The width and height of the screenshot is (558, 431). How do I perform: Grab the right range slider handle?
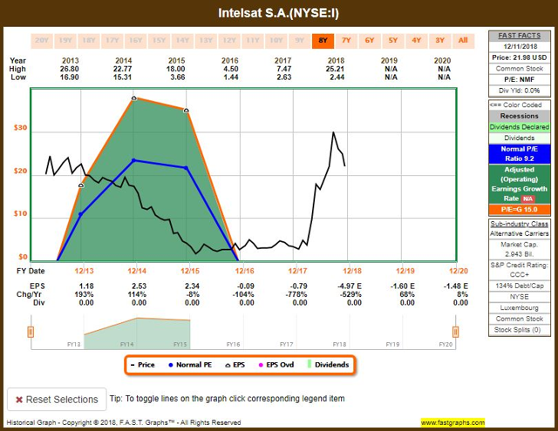455,333
